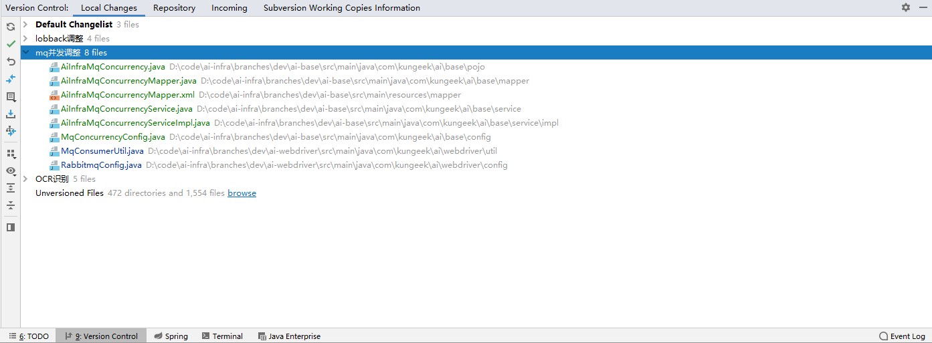Viewport: 932px width, 343px height.
Task: Click the Refresh icon in left toolbar
Action: 11,27
